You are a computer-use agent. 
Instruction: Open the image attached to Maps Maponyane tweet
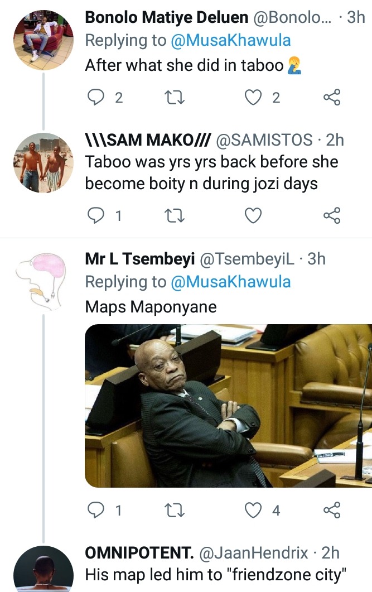click(x=228, y=406)
